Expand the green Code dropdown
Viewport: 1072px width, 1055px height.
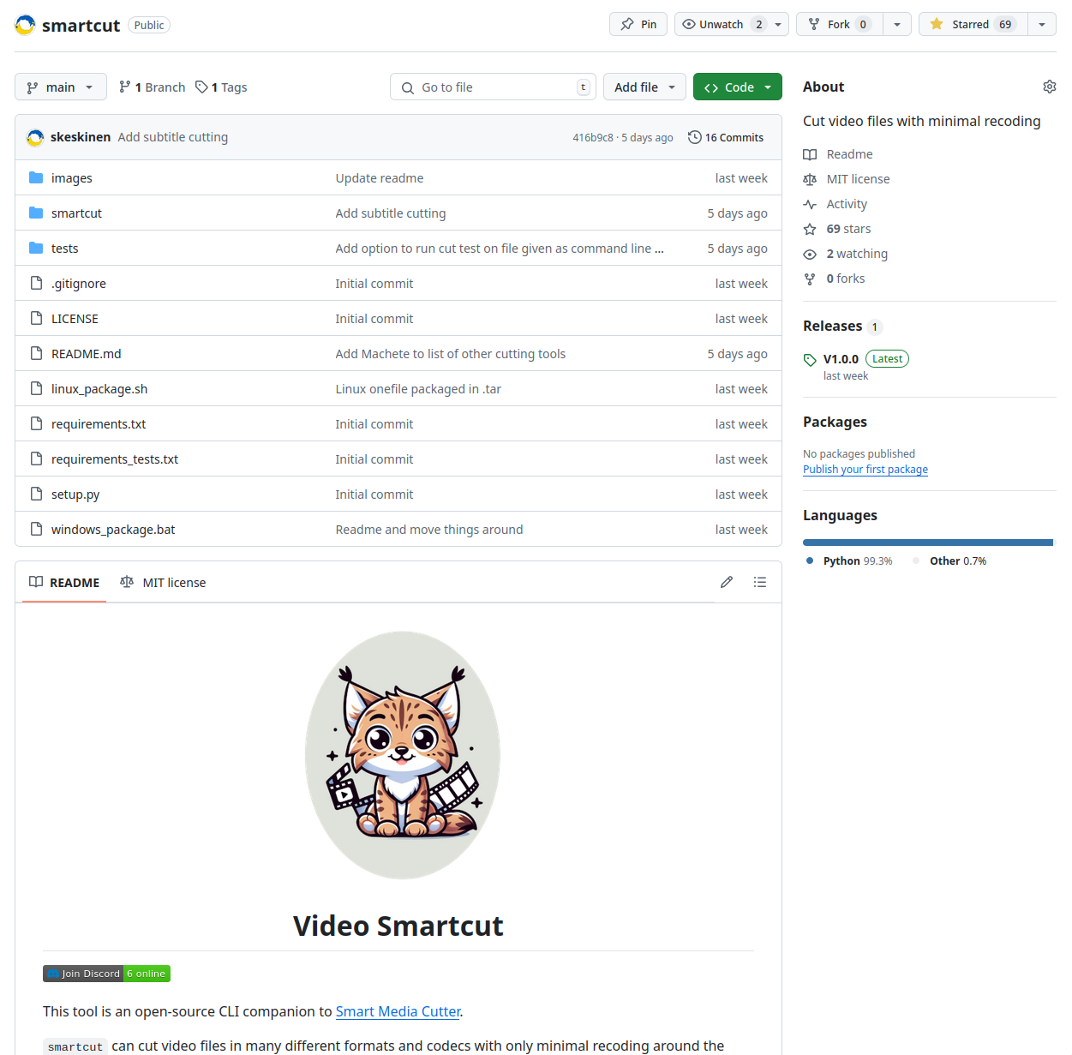click(x=737, y=87)
